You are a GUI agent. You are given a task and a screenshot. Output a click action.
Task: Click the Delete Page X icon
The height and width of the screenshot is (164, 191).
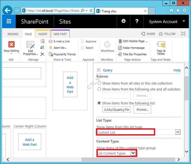(x=42, y=54)
